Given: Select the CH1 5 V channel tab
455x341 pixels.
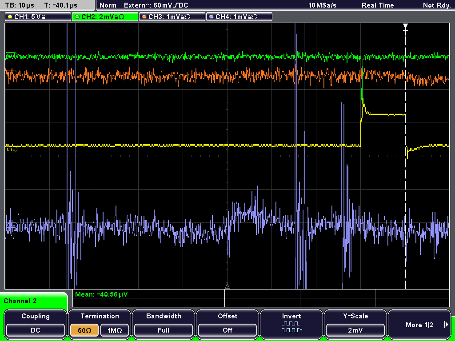Looking at the screenshot, I should pos(38,16).
